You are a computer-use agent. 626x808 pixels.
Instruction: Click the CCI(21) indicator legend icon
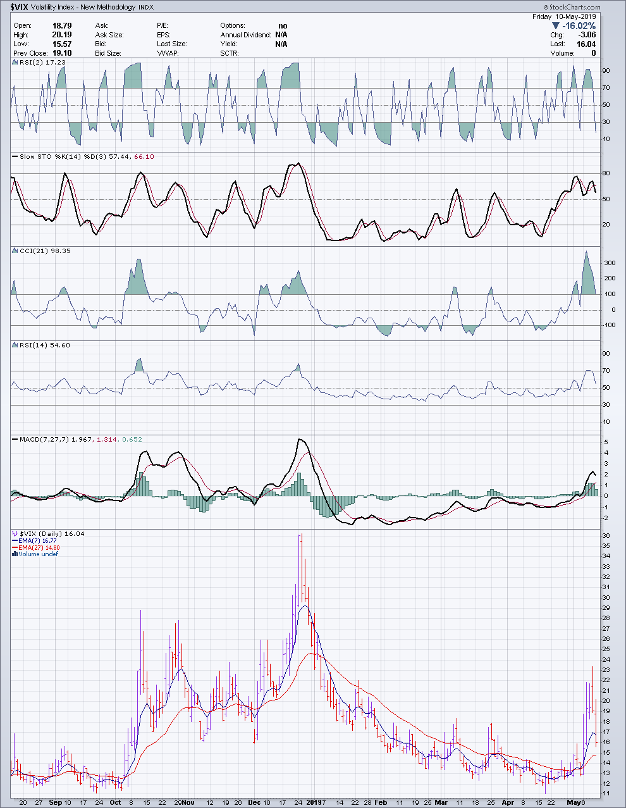[15, 251]
